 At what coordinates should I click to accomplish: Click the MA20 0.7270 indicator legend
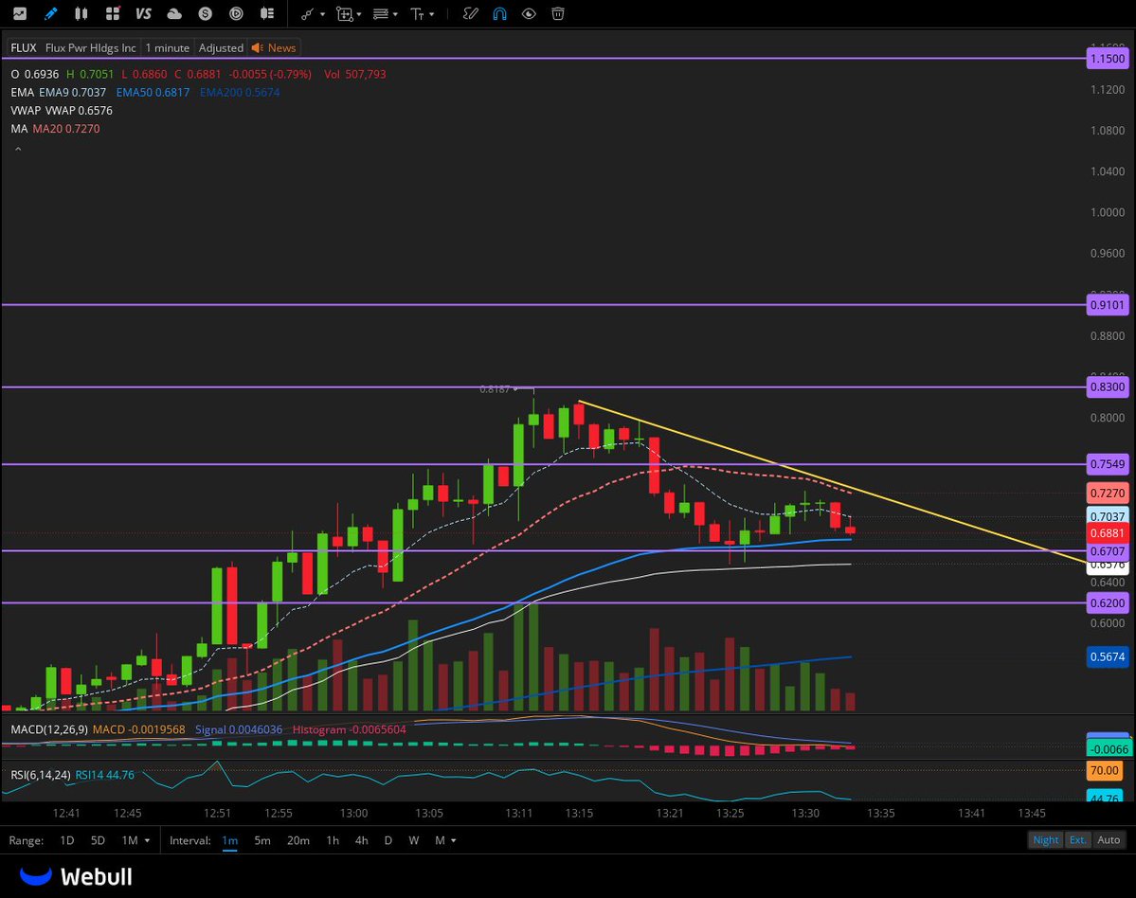pyautogui.click(x=66, y=128)
